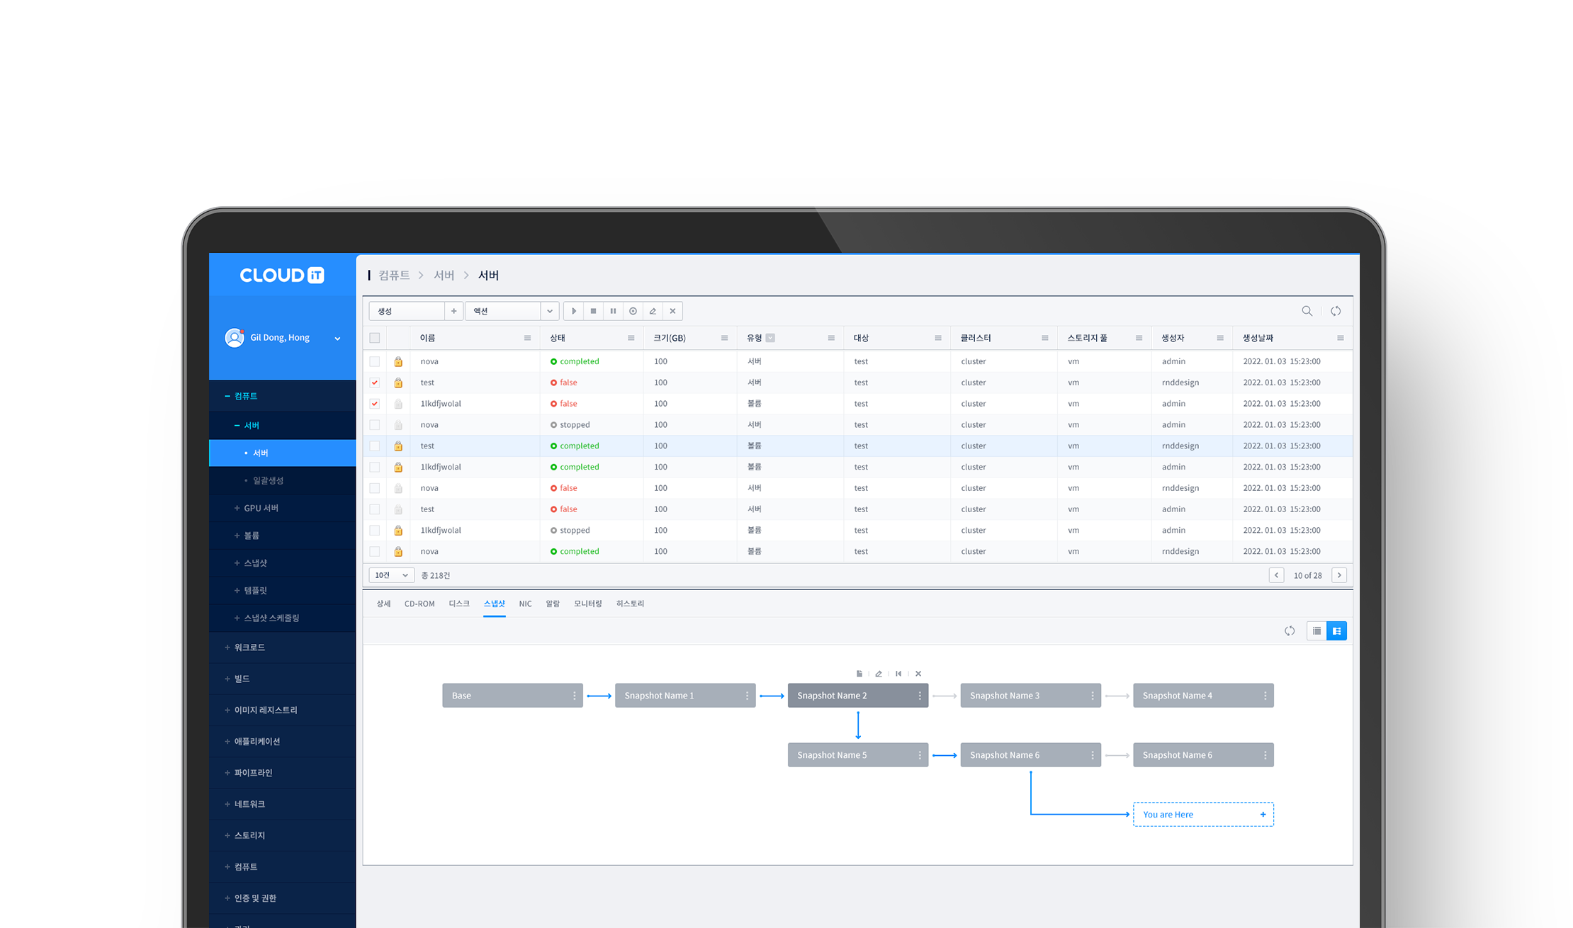The width and height of the screenshot is (1573, 928).
Task: Switch to the 디스크 tab
Action: [458, 604]
